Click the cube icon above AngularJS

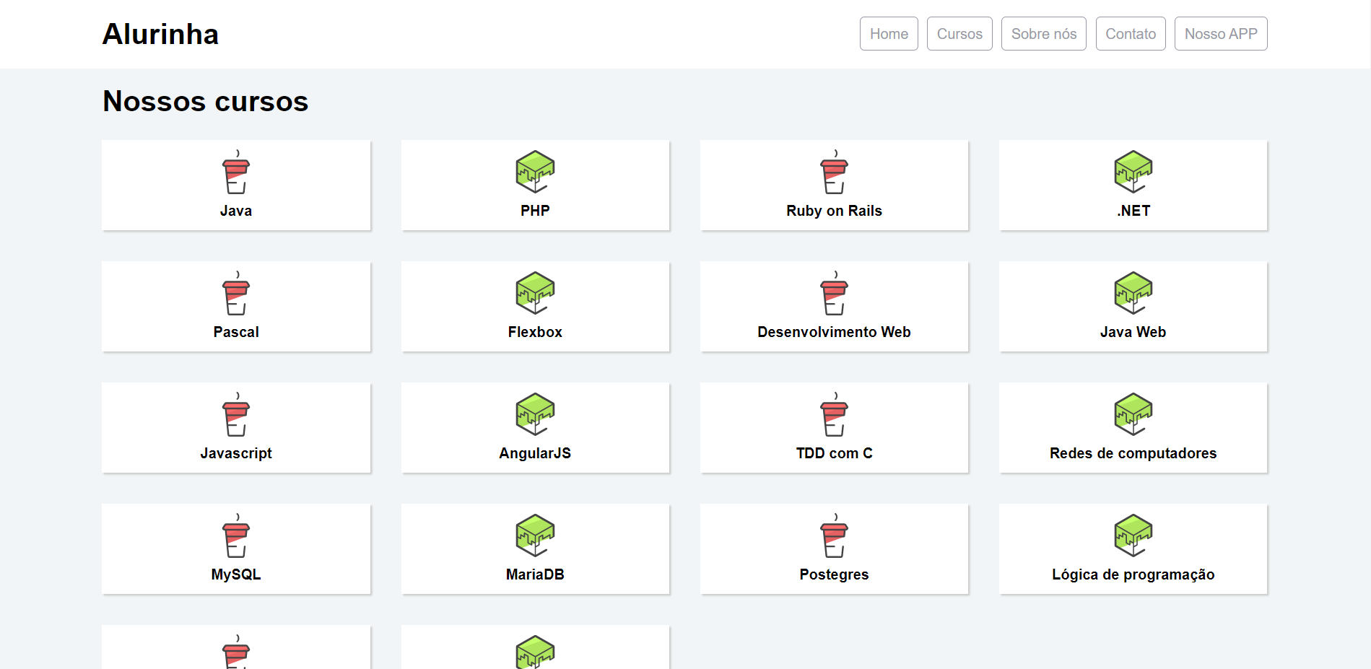click(x=535, y=414)
